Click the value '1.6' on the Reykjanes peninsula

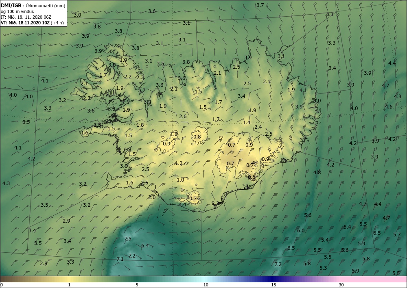(129, 183)
